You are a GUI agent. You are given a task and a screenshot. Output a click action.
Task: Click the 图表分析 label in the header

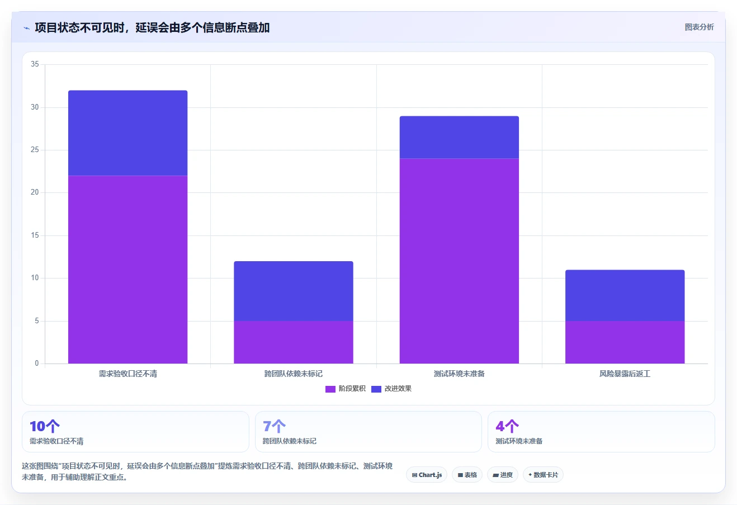point(699,27)
